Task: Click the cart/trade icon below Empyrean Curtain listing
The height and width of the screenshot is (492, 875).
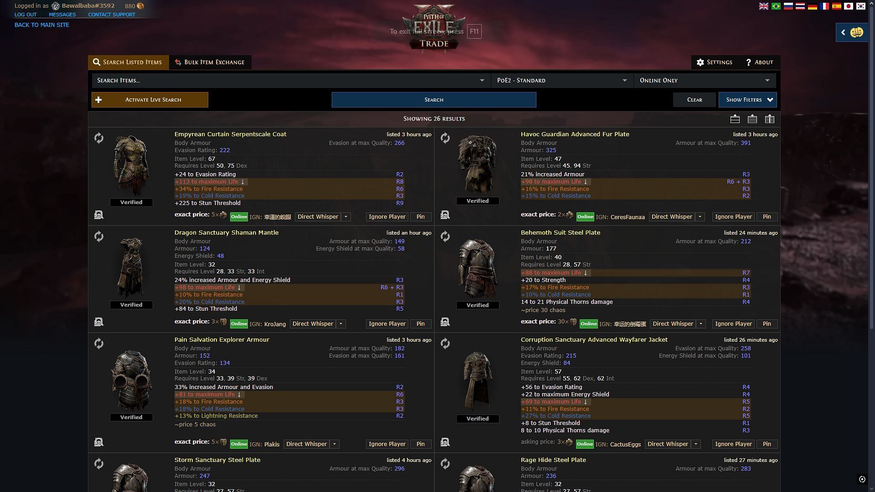Action: [x=98, y=215]
